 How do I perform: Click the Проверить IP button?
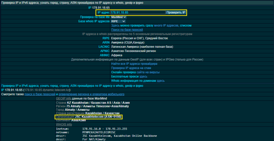click(x=176, y=12)
